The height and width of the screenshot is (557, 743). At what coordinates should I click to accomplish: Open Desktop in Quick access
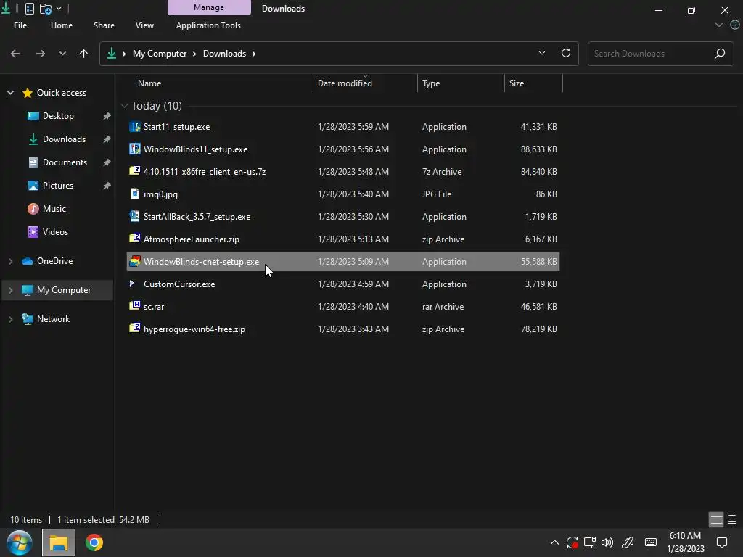point(58,116)
